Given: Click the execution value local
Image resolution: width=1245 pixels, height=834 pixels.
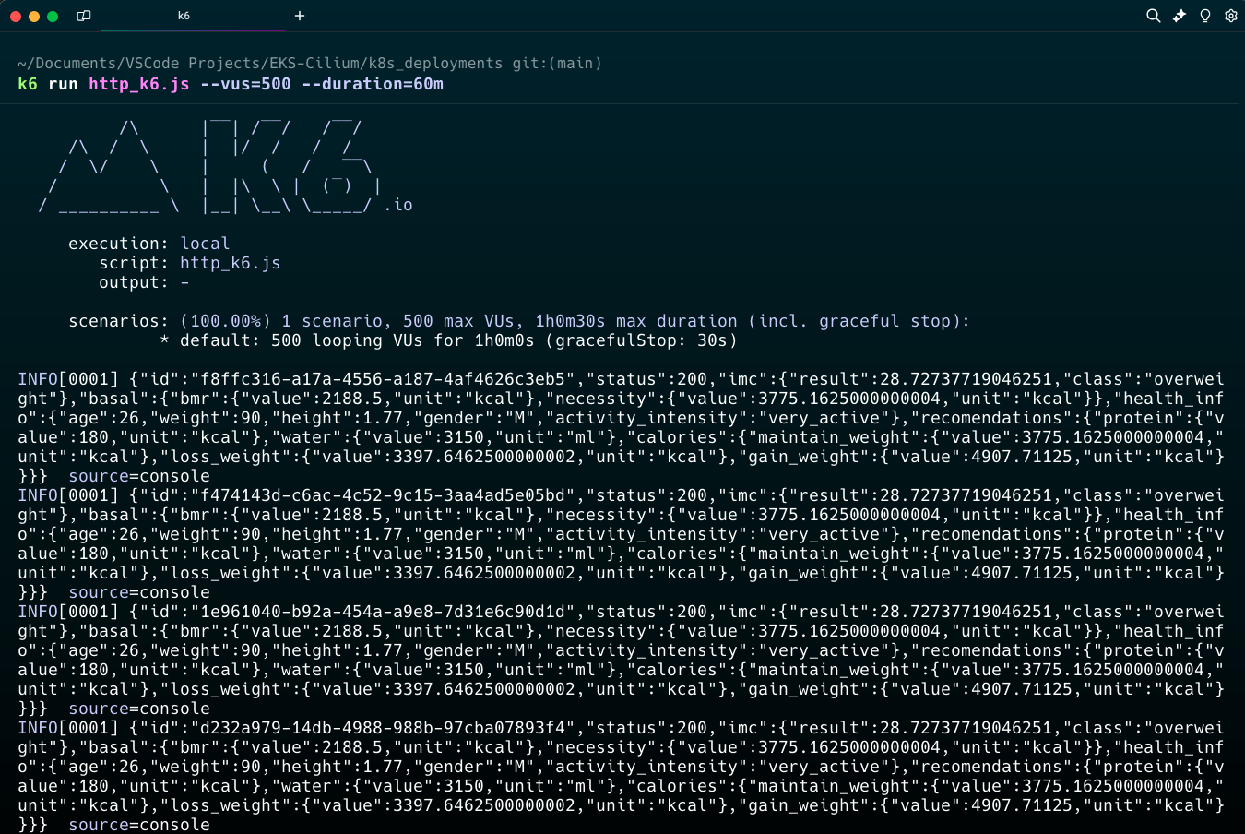Looking at the screenshot, I should (205, 244).
